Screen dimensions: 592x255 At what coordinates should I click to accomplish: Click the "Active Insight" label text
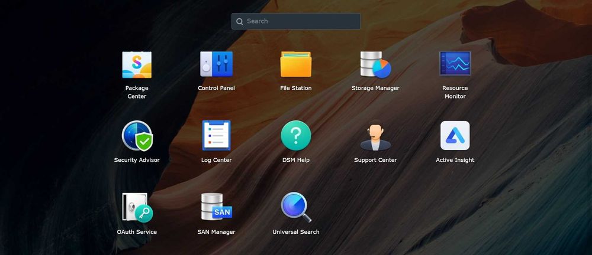click(455, 160)
